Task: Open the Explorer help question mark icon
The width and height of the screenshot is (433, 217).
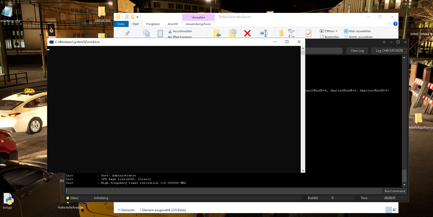Action: [x=395, y=24]
